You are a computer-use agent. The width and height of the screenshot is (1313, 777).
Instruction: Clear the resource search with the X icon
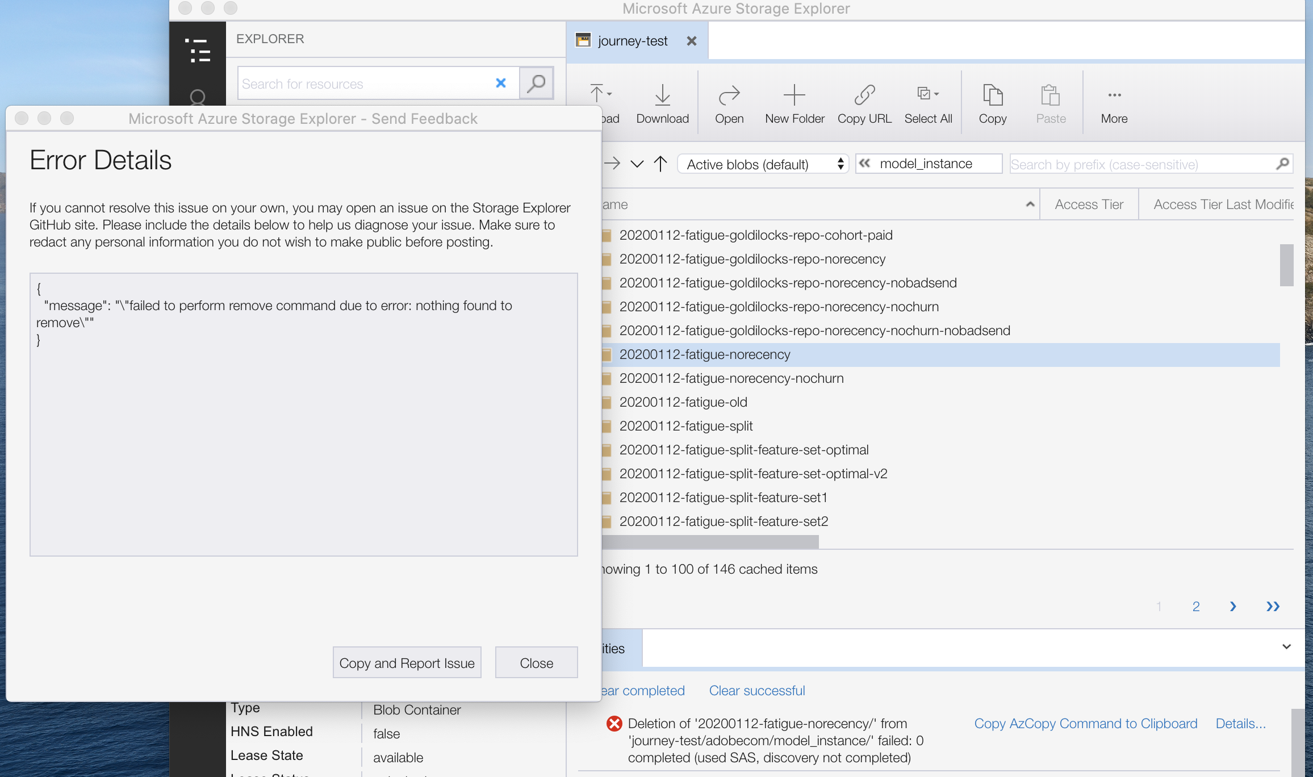click(500, 83)
